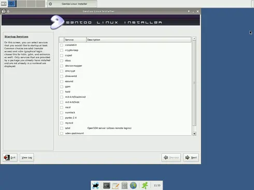This screenshot has height=190, width=254.
Task: Tick the mit-krb5kdc service checkbox
Action: 62,102
